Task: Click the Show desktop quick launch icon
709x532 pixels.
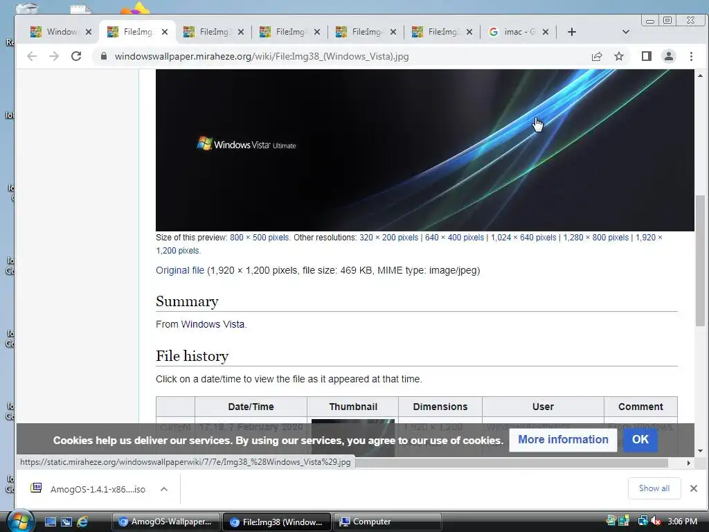Action: 51,522
